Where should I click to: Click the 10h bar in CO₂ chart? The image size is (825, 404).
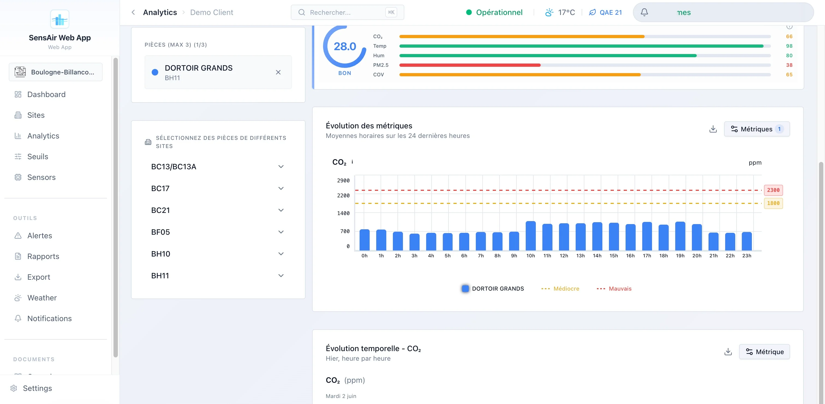pyautogui.click(x=530, y=236)
